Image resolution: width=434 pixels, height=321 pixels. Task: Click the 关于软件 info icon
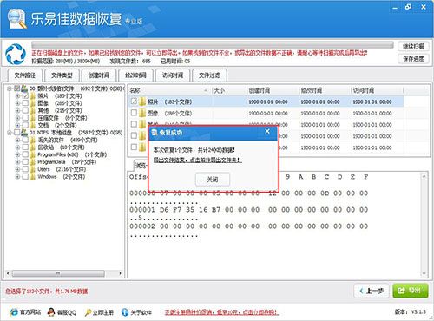(x=125, y=312)
